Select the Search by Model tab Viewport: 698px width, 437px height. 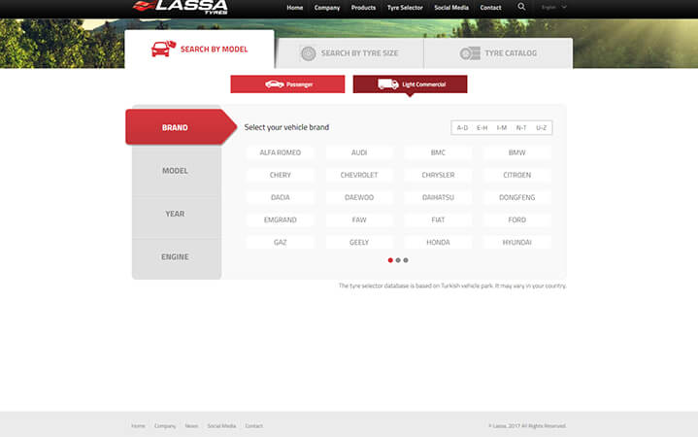[x=199, y=49]
